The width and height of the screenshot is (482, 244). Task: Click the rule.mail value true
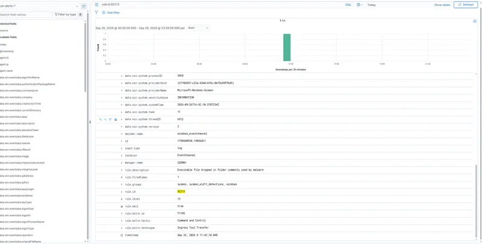180,206
